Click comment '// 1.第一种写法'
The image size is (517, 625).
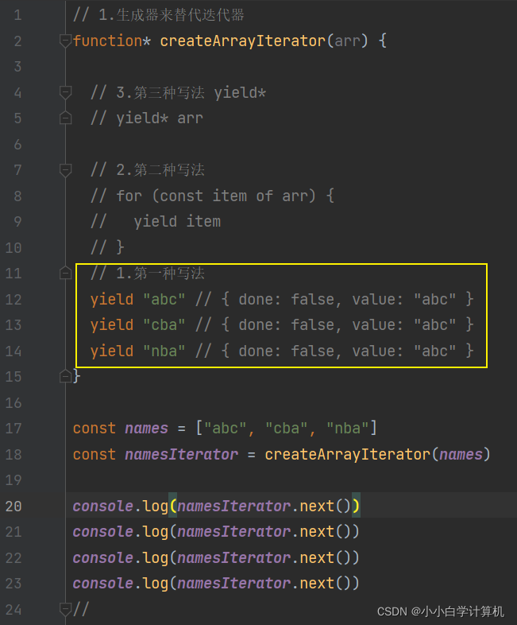click(x=148, y=273)
